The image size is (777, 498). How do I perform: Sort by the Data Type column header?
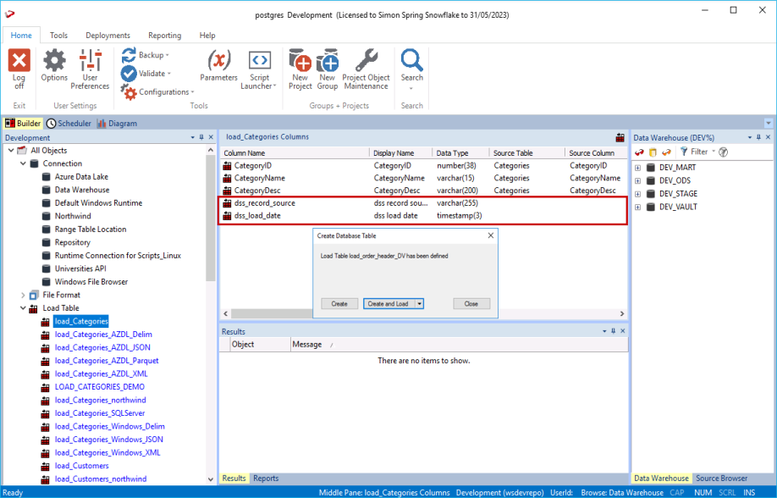tap(460, 153)
